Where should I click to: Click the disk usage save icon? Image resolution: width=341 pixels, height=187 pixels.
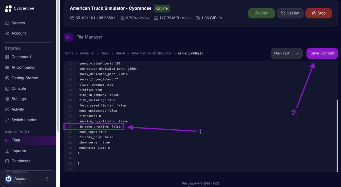tap(198, 18)
